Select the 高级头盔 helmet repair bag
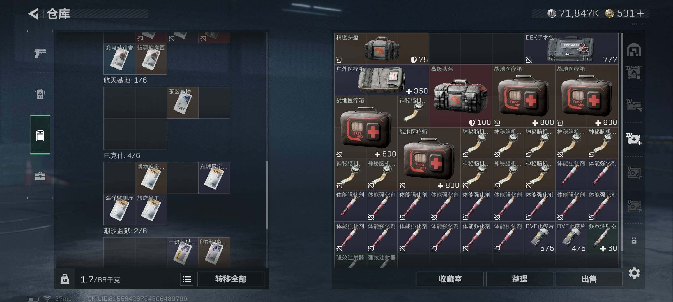Viewport: 673px width, 302px height. point(460,96)
